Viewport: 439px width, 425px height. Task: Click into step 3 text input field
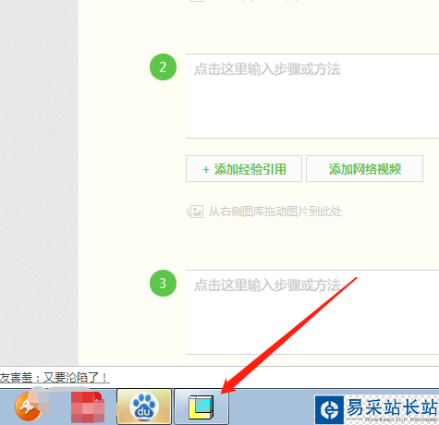tap(312, 312)
